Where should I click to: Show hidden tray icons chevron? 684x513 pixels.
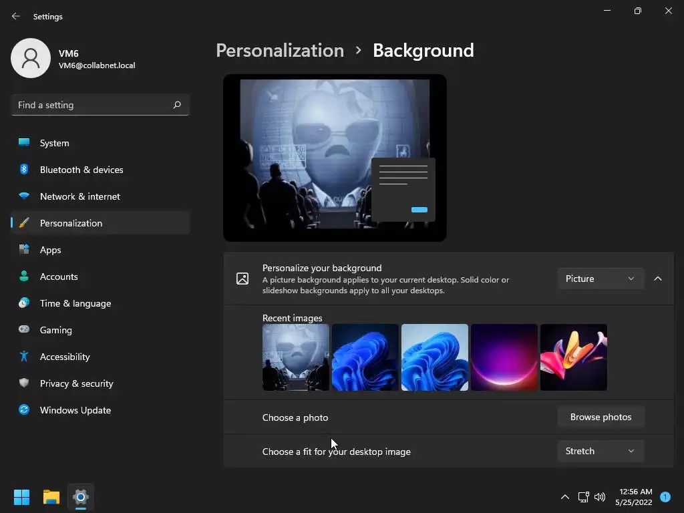565,497
